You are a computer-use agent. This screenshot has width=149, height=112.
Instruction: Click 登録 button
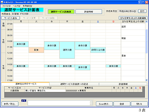click(122, 104)
